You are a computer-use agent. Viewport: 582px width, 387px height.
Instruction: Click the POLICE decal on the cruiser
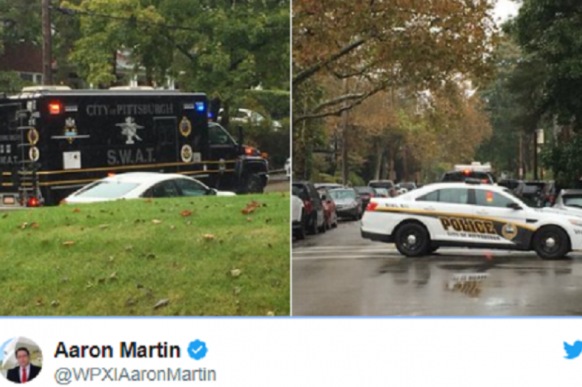tap(468, 225)
